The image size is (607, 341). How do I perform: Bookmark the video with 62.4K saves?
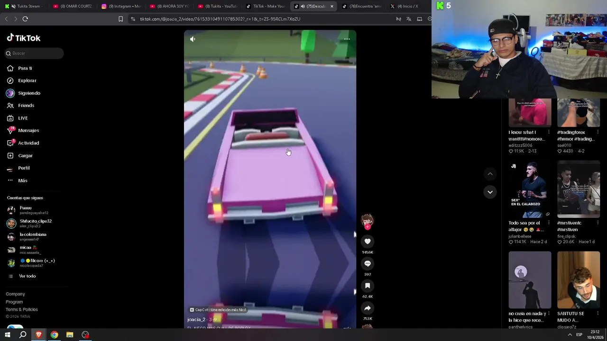(368, 286)
